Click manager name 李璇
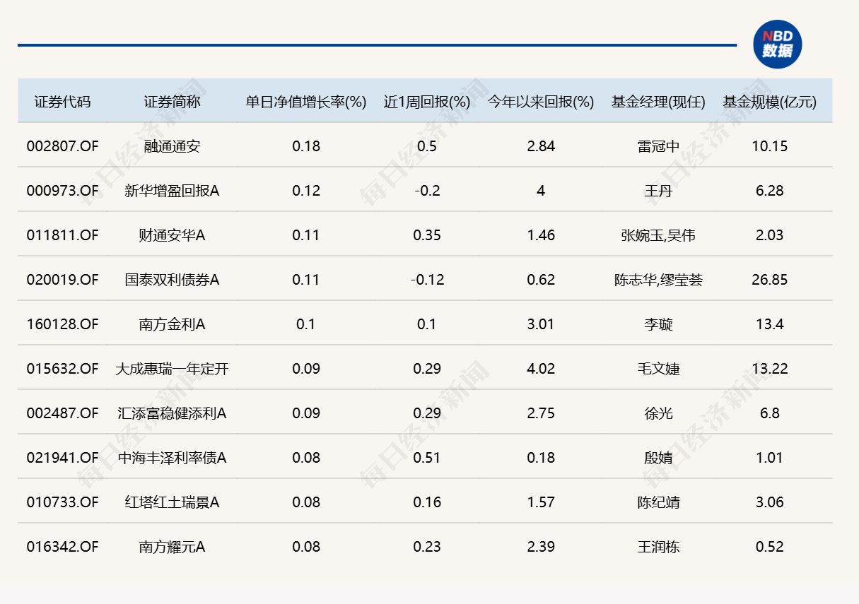 pyautogui.click(x=658, y=324)
